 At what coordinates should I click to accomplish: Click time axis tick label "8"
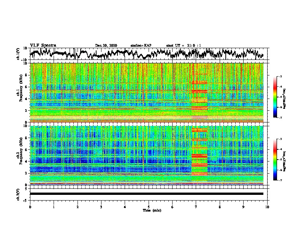click(220, 207)
